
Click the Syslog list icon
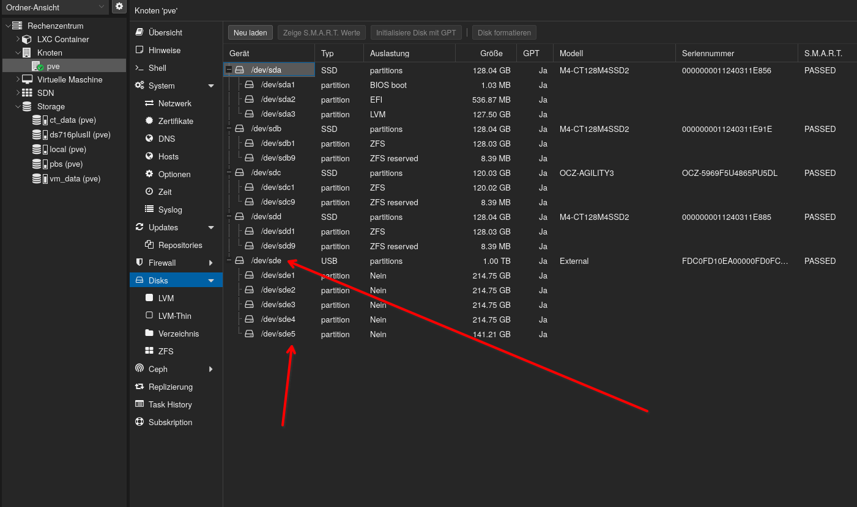[x=149, y=210]
